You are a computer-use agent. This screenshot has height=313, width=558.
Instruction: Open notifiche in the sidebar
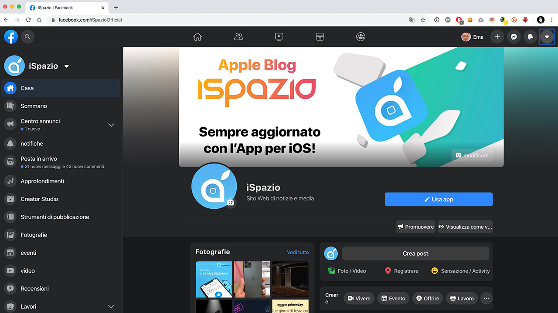tap(61, 143)
